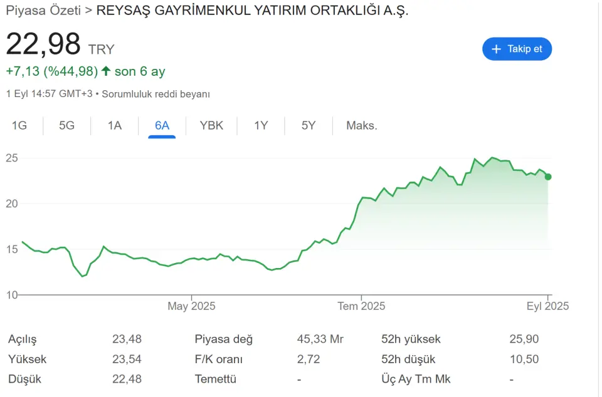Click the 20 y-axis label

coord(12,204)
